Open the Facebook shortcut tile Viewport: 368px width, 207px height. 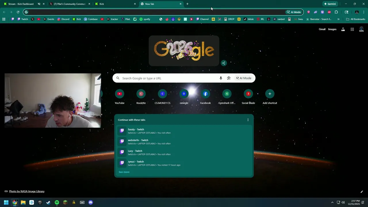tap(205, 97)
